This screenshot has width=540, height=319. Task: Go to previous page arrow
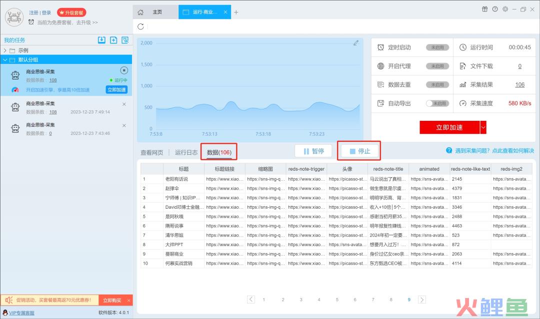coord(251,300)
